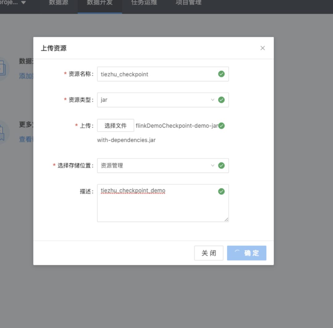Click the with-dependencies.jar filename text
The image size is (333, 328).
point(126,140)
